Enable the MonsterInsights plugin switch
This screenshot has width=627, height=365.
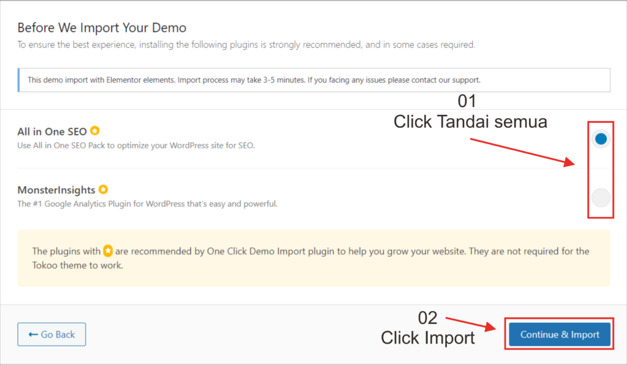[x=601, y=197]
